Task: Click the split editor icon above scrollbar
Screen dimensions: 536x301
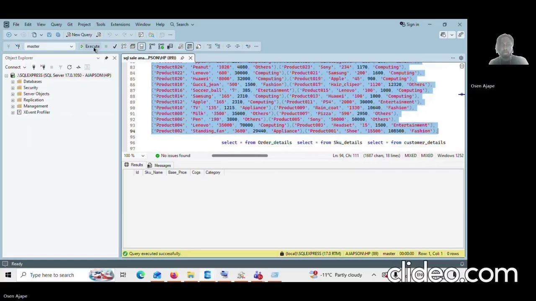Action: click(x=461, y=66)
